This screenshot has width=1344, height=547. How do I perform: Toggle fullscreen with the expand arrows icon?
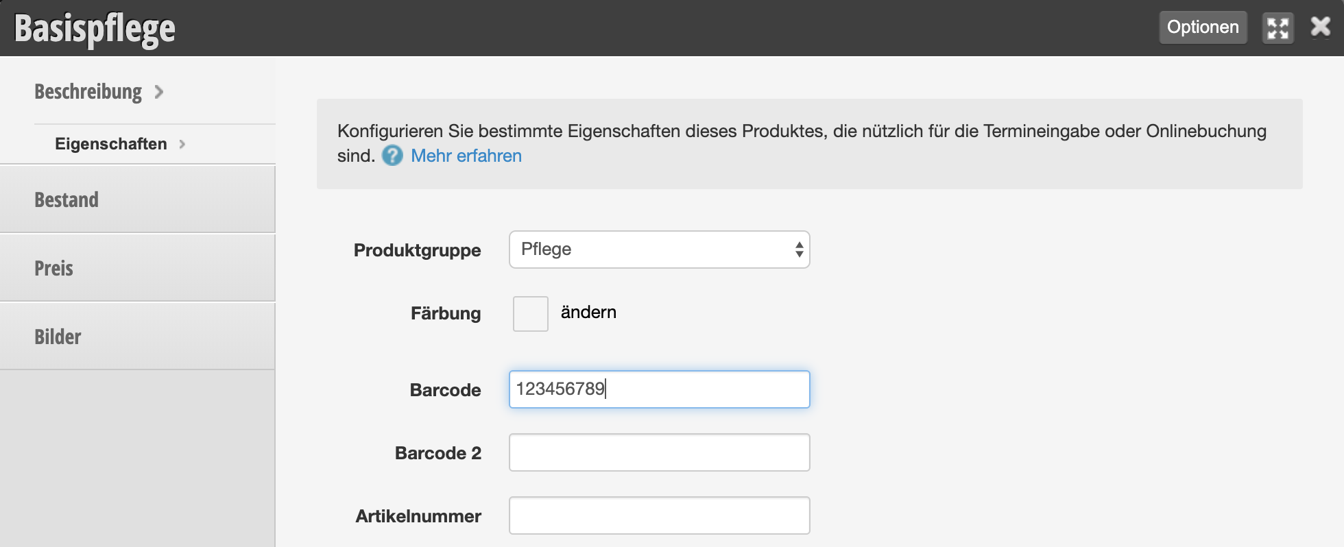[1278, 28]
